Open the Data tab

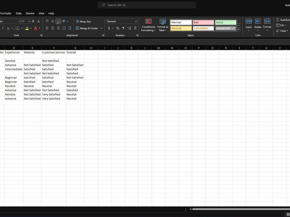click(19, 13)
